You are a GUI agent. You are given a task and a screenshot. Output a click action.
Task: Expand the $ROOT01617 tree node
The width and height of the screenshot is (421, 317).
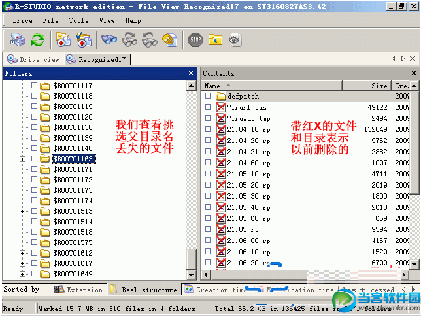22,263
